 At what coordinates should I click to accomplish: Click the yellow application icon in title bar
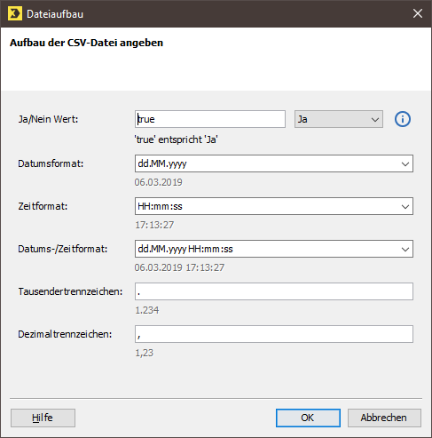15,14
